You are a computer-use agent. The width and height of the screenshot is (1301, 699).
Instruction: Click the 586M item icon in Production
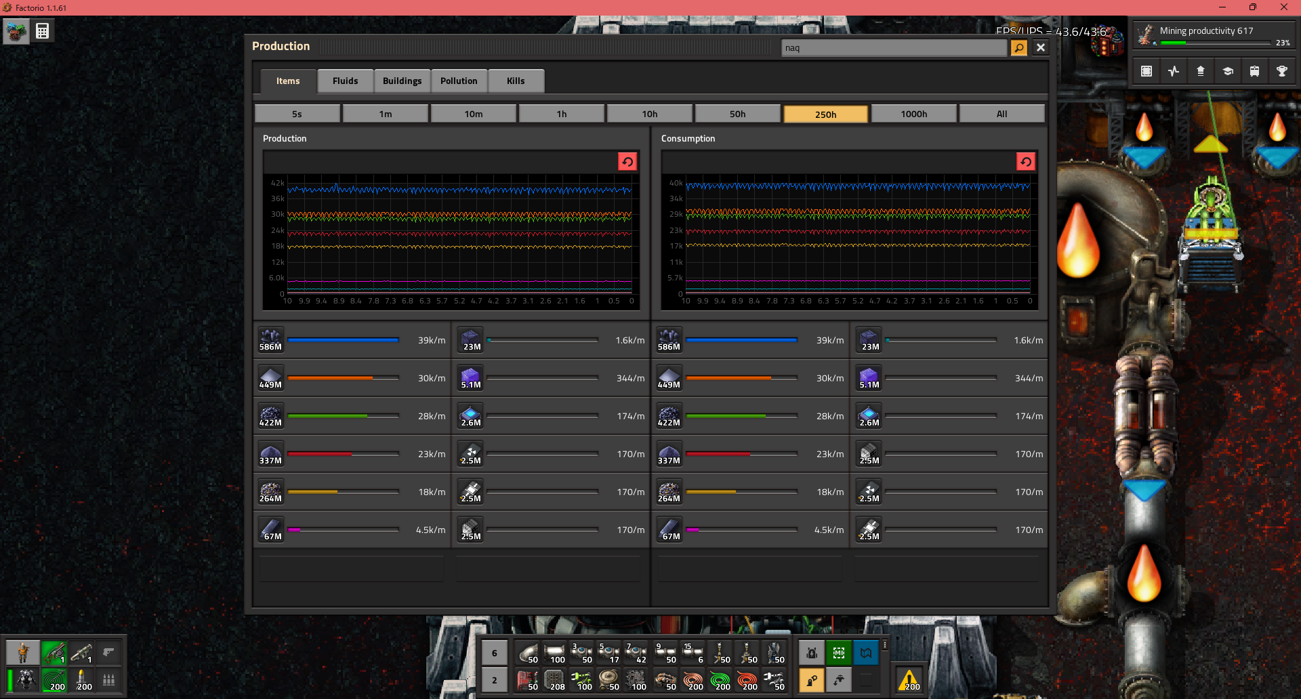270,340
